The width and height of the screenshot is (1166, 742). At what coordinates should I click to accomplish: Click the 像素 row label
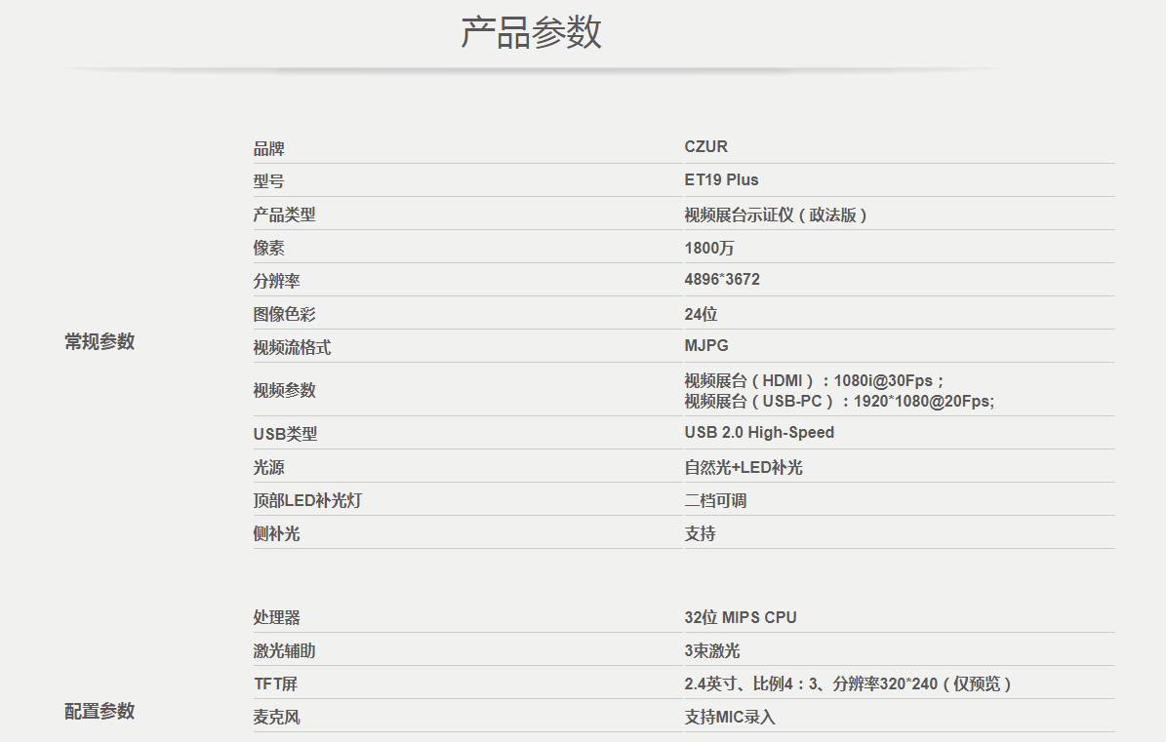point(268,248)
